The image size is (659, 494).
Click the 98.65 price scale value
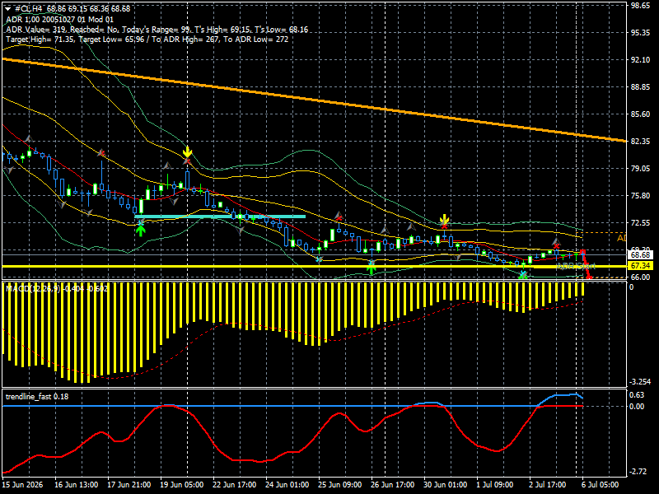[x=640, y=6]
